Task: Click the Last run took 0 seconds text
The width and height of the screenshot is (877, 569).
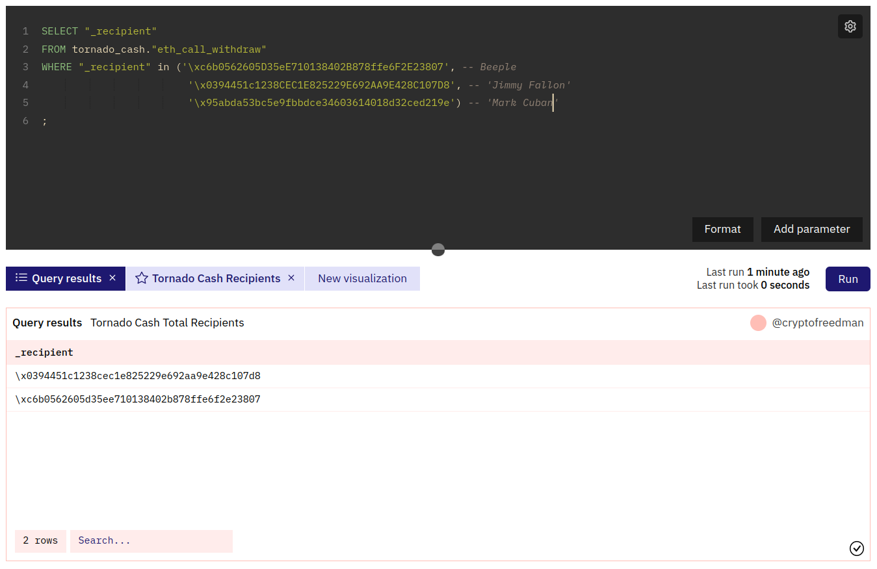Action: coord(753,285)
